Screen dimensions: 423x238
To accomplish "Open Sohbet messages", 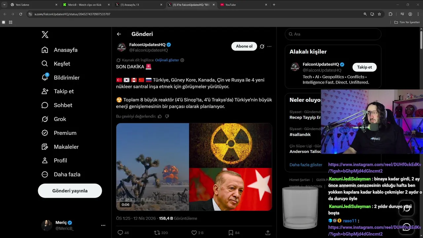I will coord(57,105).
